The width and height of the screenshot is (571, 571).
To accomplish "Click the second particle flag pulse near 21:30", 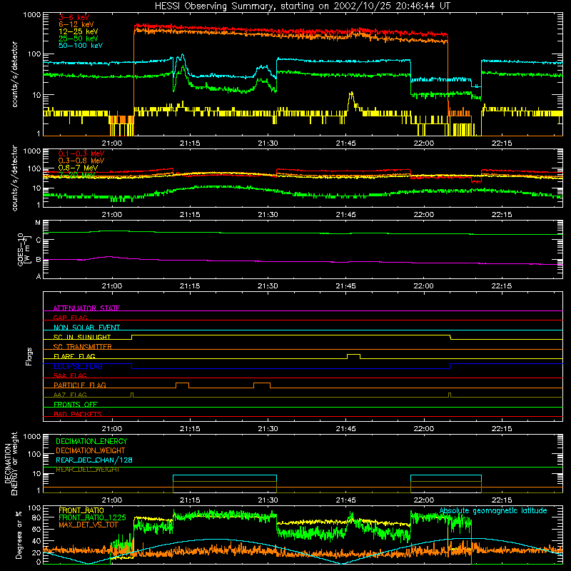I will click(x=262, y=385).
